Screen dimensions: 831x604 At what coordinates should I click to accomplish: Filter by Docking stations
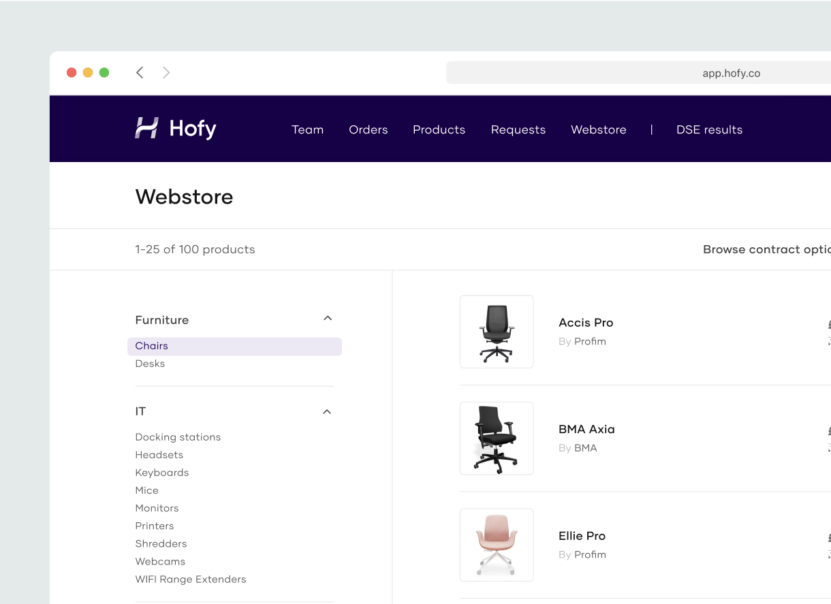(x=178, y=437)
